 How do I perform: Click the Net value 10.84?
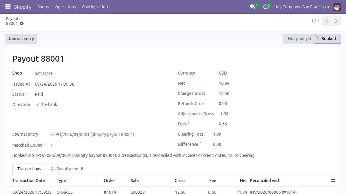[224, 83]
